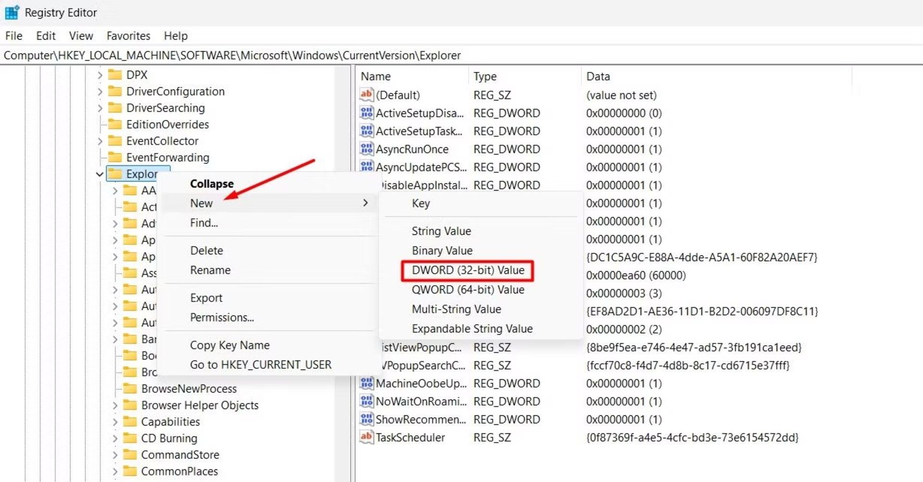Viewport: 923px width, 482px height.
Task: Expand the DPX key in tree
Action: pos(100,75)
